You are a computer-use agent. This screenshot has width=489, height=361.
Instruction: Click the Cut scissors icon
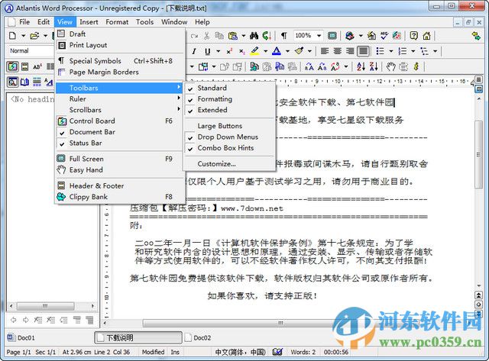tap(206, 36)
